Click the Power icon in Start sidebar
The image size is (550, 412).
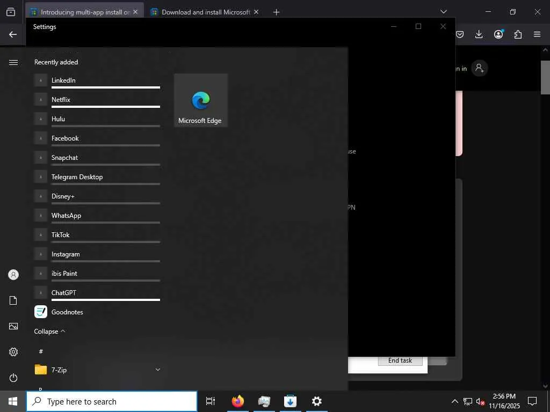coord(13,378)
